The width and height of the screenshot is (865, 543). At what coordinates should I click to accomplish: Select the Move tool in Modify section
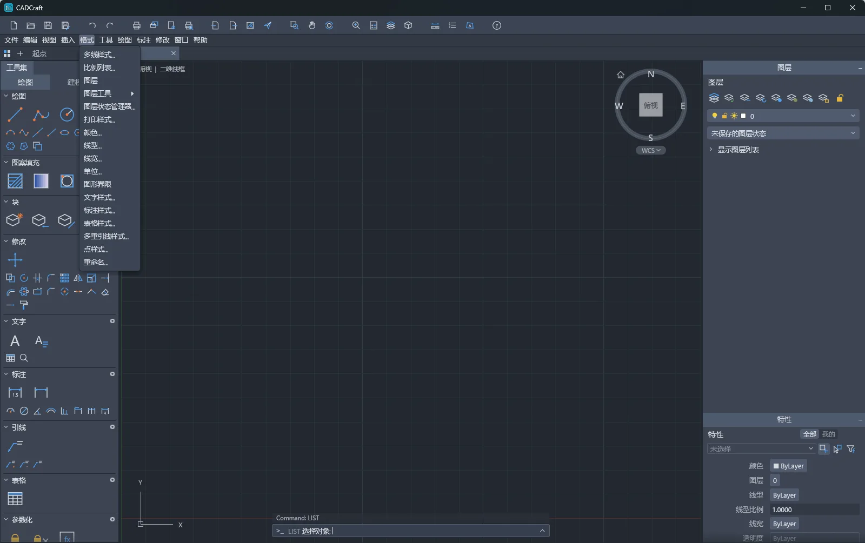15,260
